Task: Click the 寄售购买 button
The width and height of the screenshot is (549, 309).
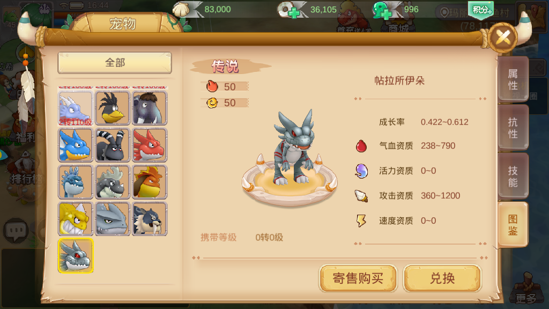Action: [358, 278]
